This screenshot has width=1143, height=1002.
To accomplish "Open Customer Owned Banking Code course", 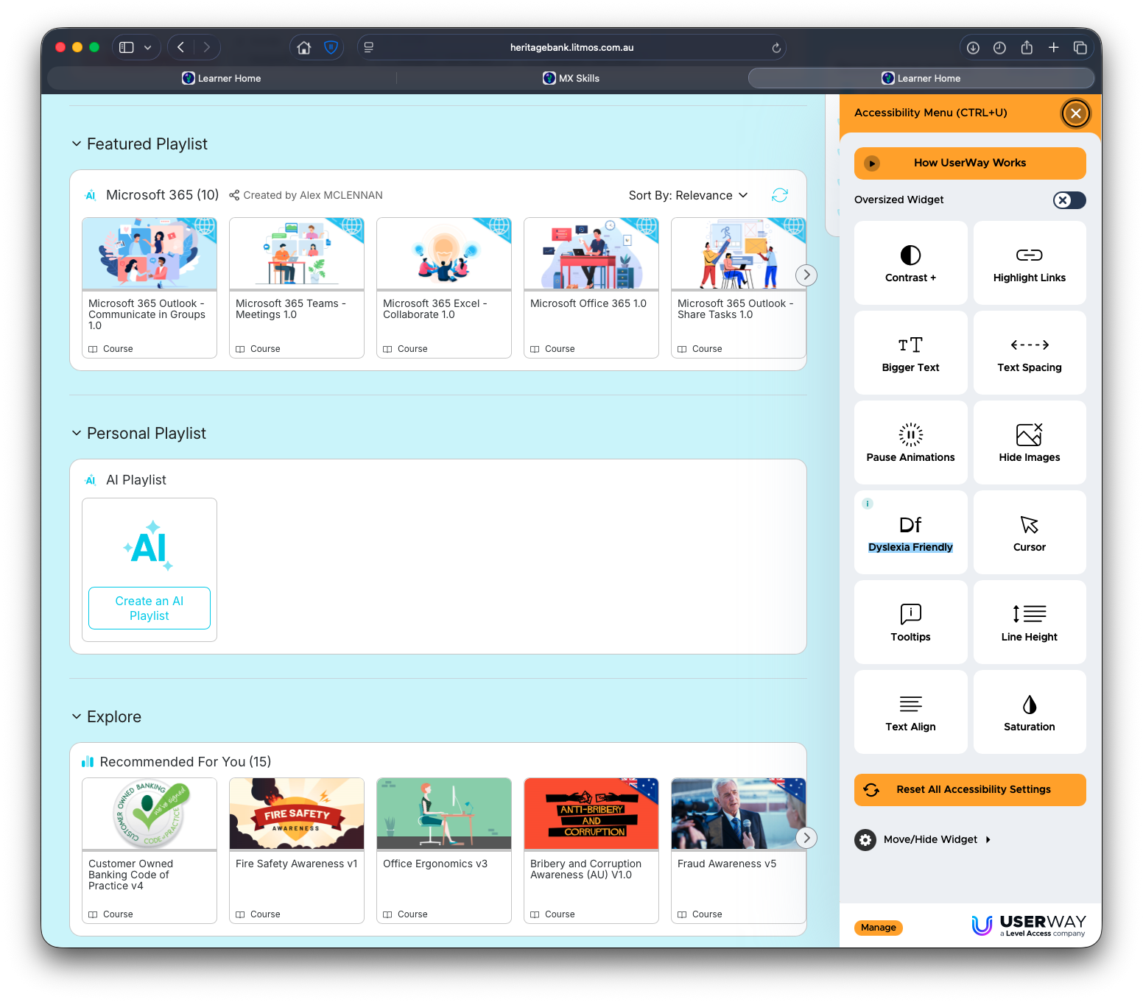I will 150,850.
